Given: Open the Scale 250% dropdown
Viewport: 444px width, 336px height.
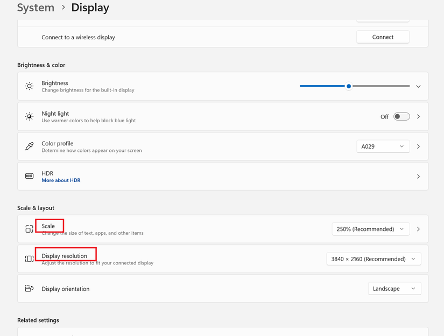Looking at the screenshot, I should coord(370,229).
